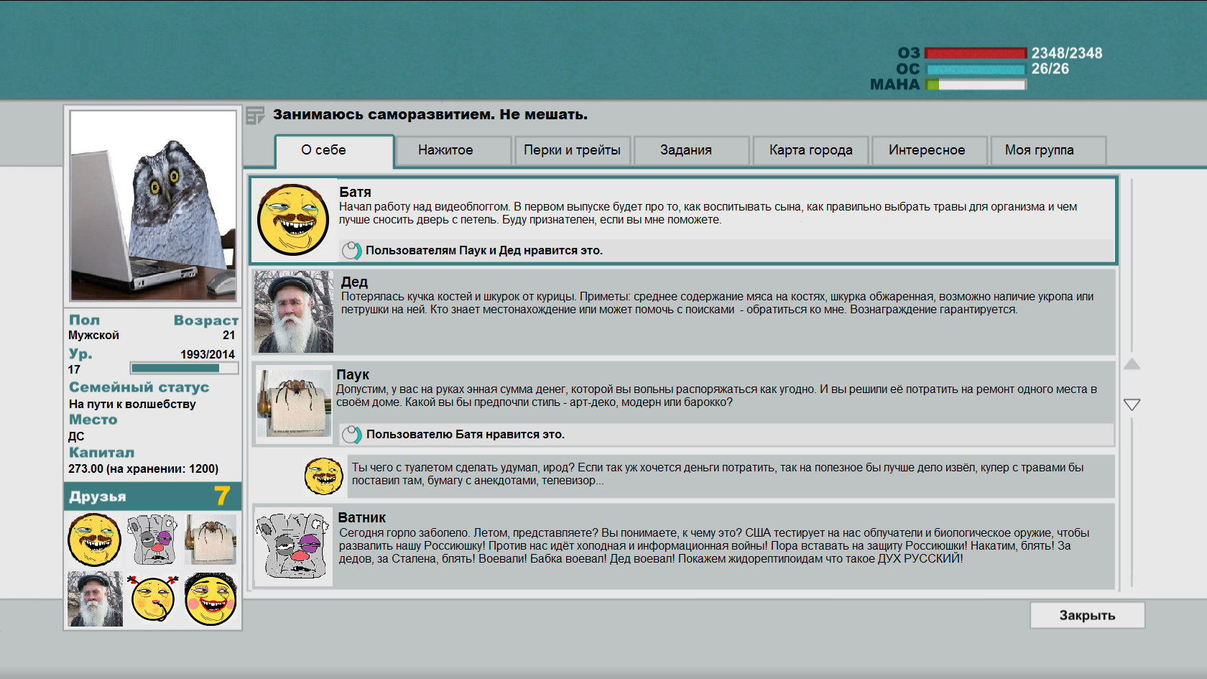Click the spider picture on Паук's post

coord(294,403)
